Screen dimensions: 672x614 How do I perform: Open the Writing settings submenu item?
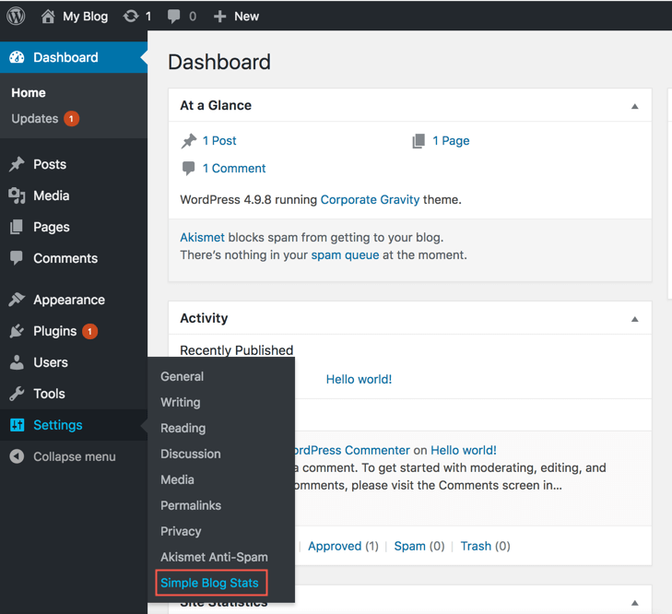tap(181, 402)
